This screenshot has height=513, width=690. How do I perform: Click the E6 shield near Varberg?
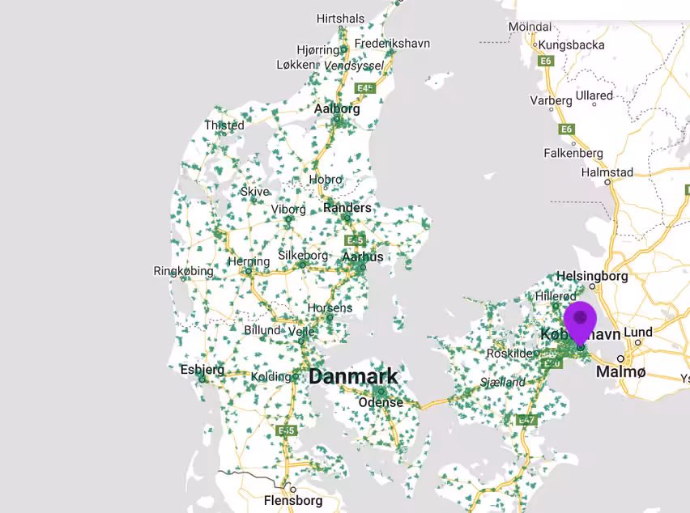coord(564,128)
